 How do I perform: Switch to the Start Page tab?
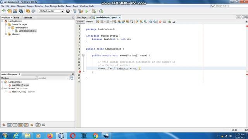[x=82, y=17]
